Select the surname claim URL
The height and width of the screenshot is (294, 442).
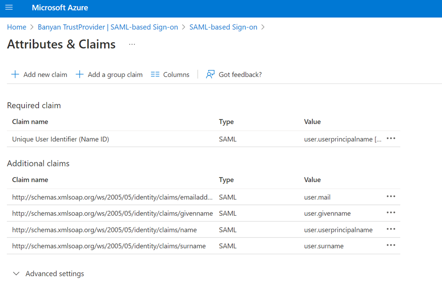coord(109,246)
